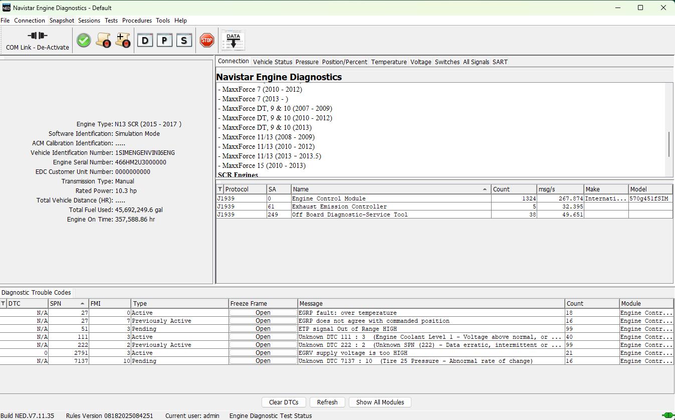Click the new session recording icon
This screenshot has height=420, width=675.
[123, 40]
